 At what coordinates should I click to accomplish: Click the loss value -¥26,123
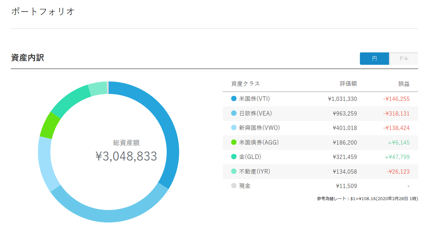pyautogui.click(x=398, y=172)
